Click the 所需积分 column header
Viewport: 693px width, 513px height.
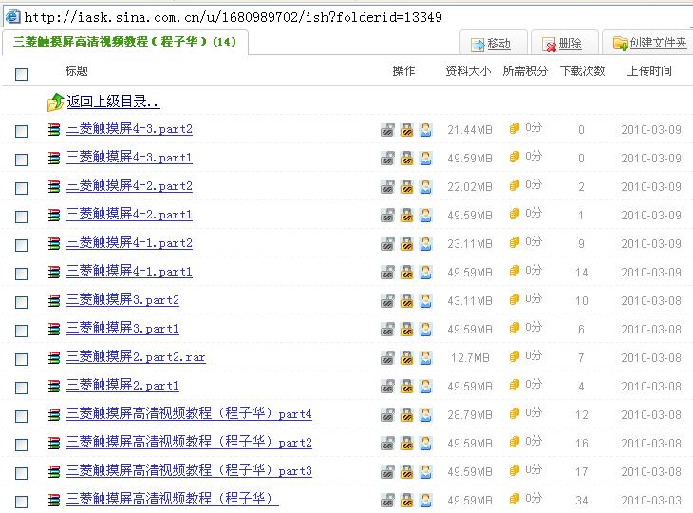tap(525, 70)
